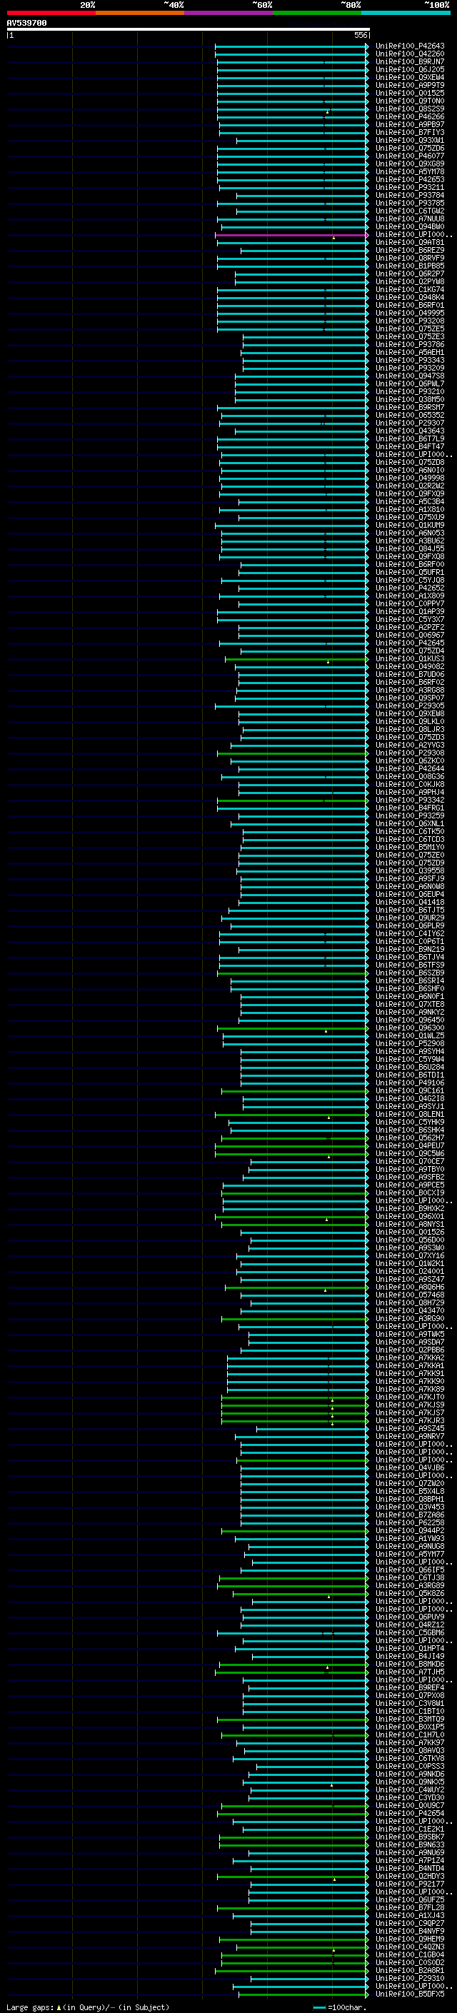Click the cyan alignment bar for UniRef100_Q93XW1
Viewport: 457px width, 2013px height.
coord(301,141)
